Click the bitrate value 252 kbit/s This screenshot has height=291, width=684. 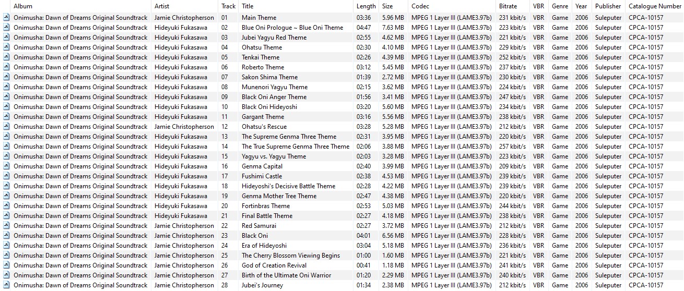[x=513, y=57]
